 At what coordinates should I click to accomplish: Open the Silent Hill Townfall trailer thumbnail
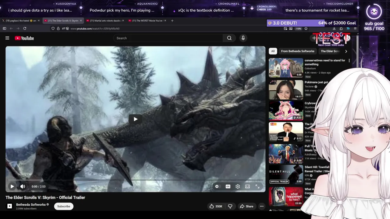pyautogui.click(x=286, y=175)
